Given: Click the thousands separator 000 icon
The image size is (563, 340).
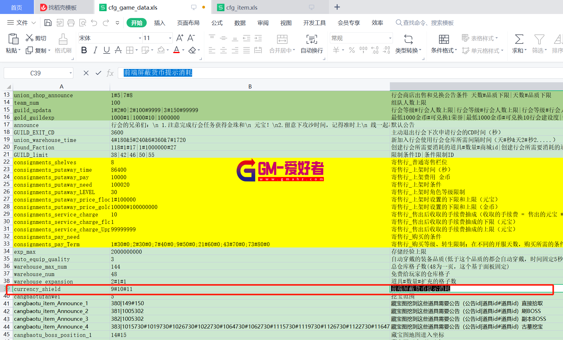Looking at the screenshot, I should [363, 50].
